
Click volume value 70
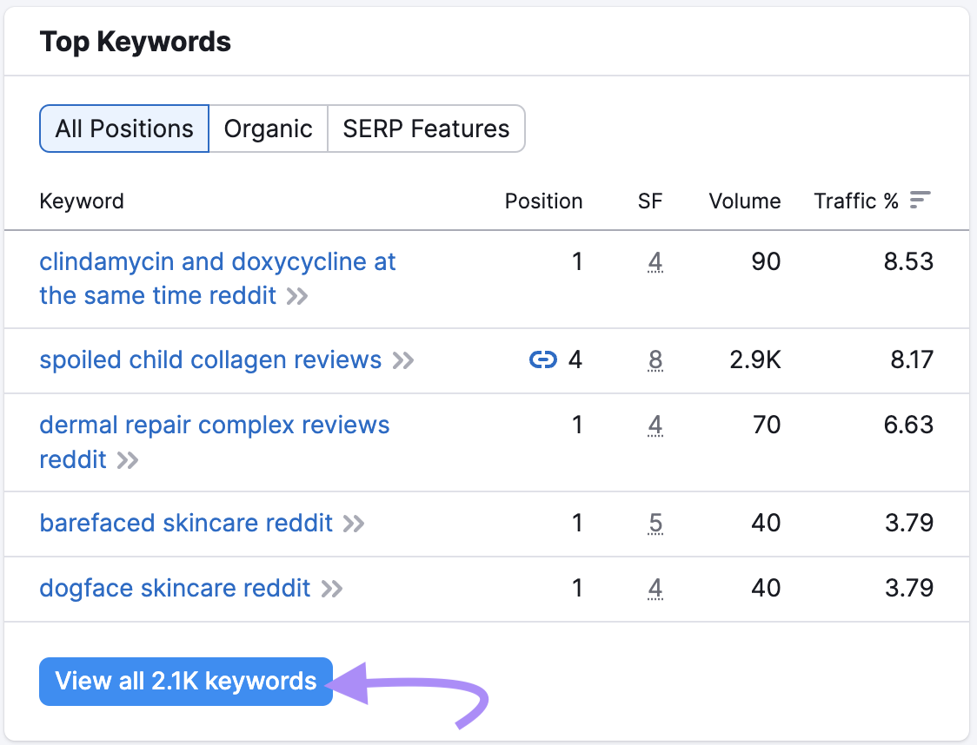click(767, 425)
